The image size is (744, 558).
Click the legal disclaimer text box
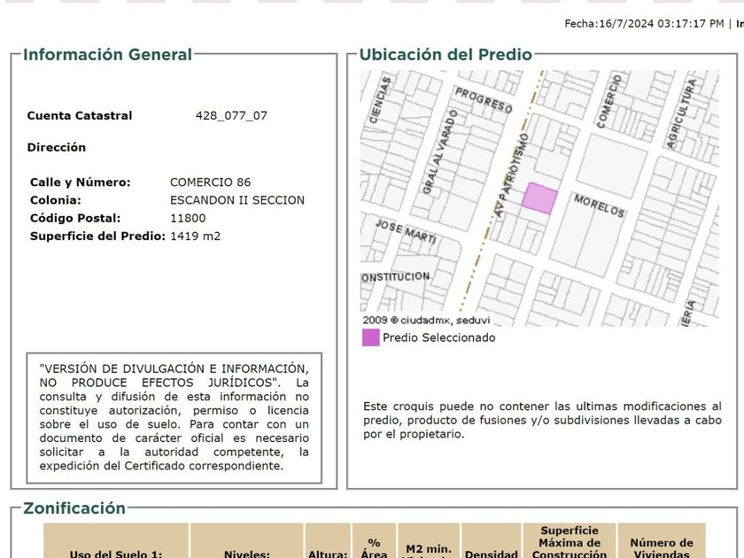point(174,416)
